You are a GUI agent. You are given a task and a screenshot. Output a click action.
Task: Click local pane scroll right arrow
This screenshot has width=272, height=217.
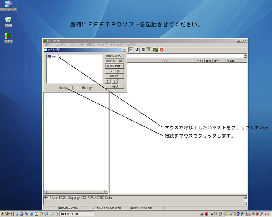pos(106,192)
